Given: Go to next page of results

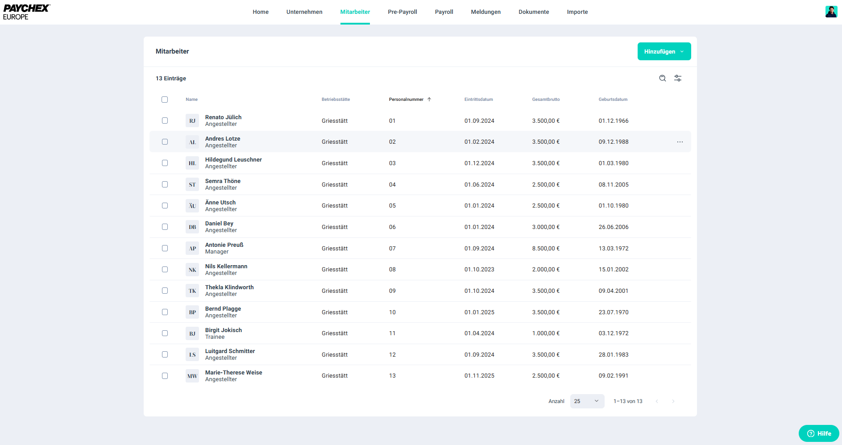Looking at the screenshot, I should point(673,401).
